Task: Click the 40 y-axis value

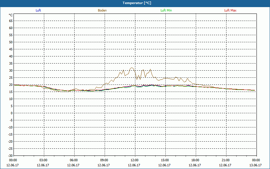Action: pyautogui.click(x=11, y=56)
